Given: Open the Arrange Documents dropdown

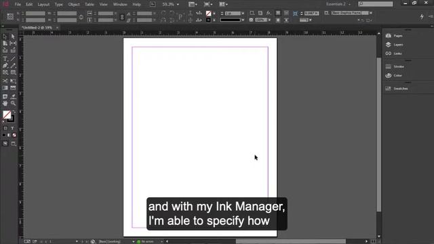Looking at the screenshot, I should (223, 4).
